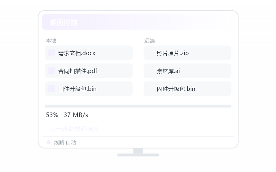Click the 远端 column heading
Screen dimensions: 276x172
tap(150, 41)
